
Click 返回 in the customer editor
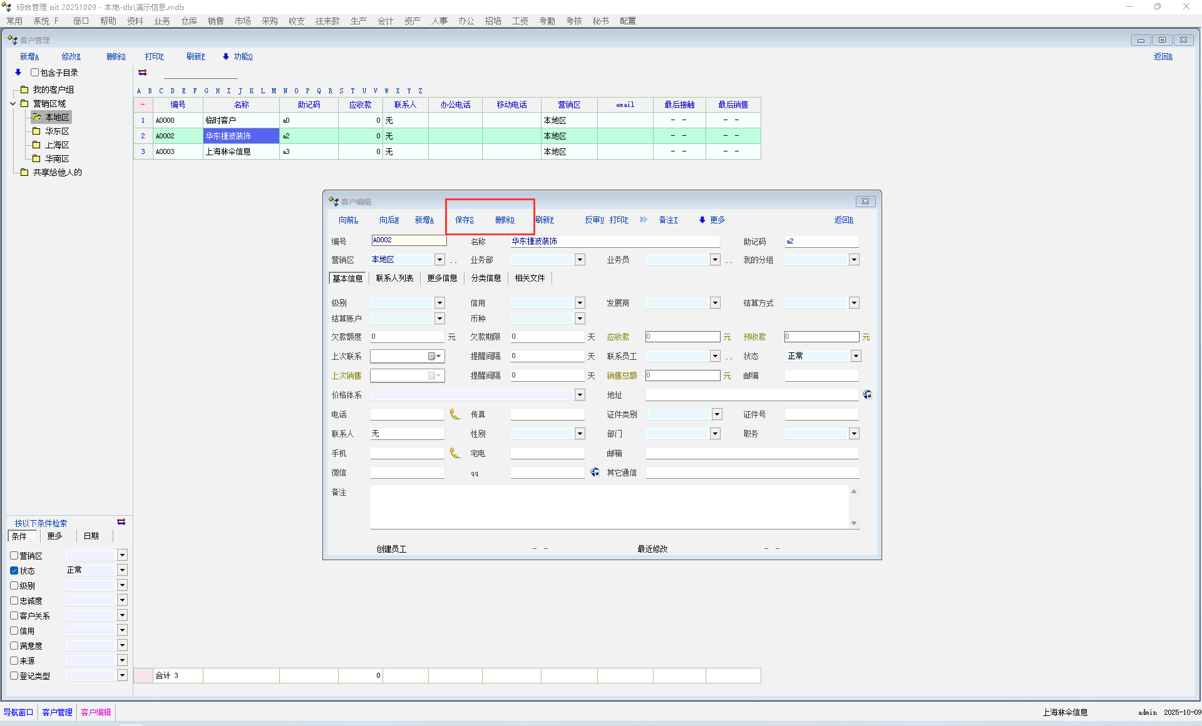point(843,220)
